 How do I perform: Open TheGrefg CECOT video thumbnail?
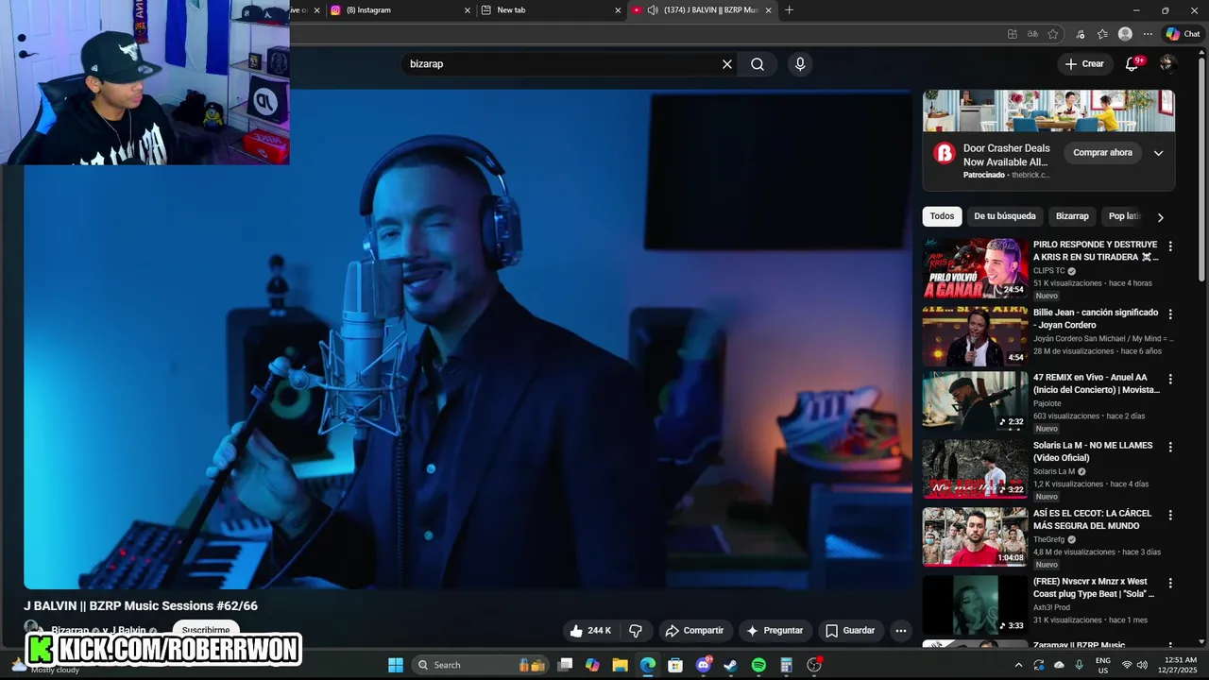tap(975, 537)
